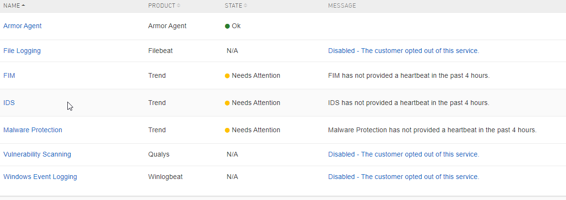The image size is (566, 200).
Task: Open the FIM service link
Action: pos(10,75)
